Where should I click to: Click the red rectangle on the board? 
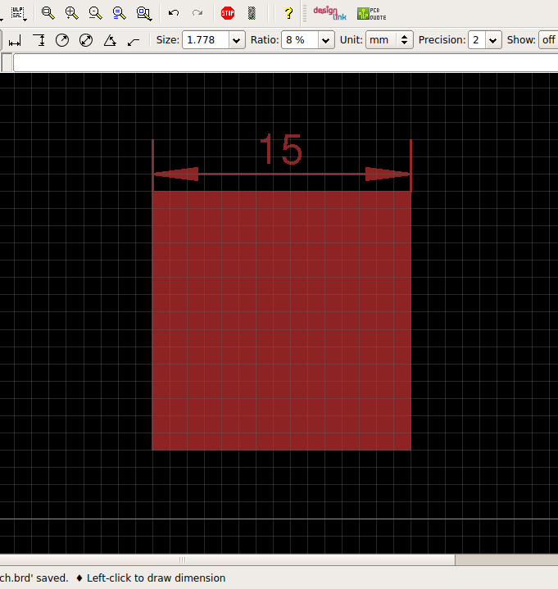[x=281, y=320]
